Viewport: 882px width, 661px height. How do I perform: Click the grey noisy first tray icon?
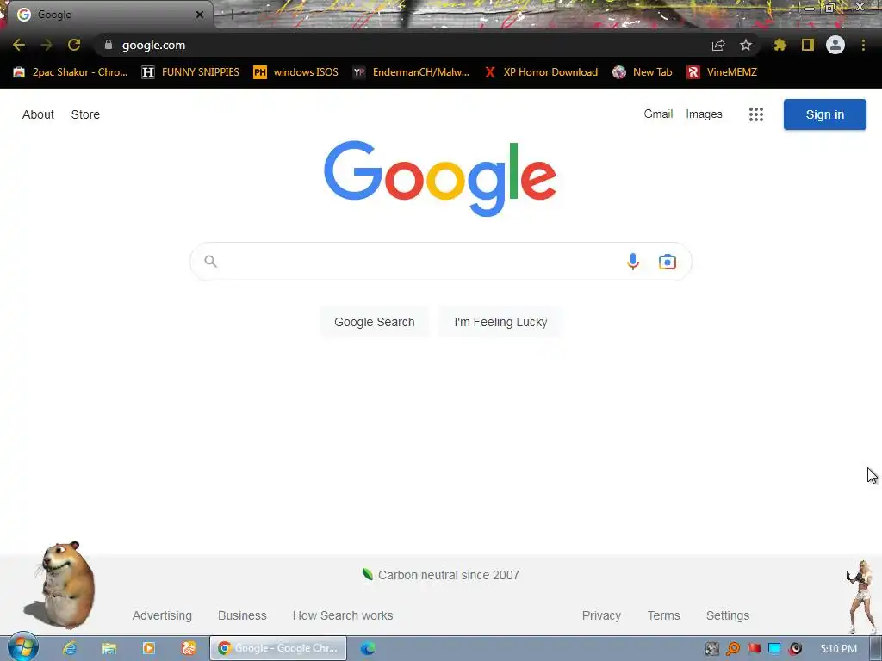(x=712, y=649)
